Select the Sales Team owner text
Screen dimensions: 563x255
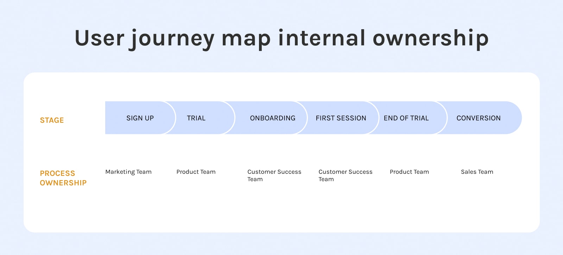[477, 172]
